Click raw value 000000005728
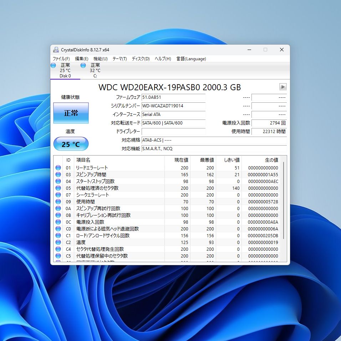Viewport: 341px width, 341px height. (263, 202)
